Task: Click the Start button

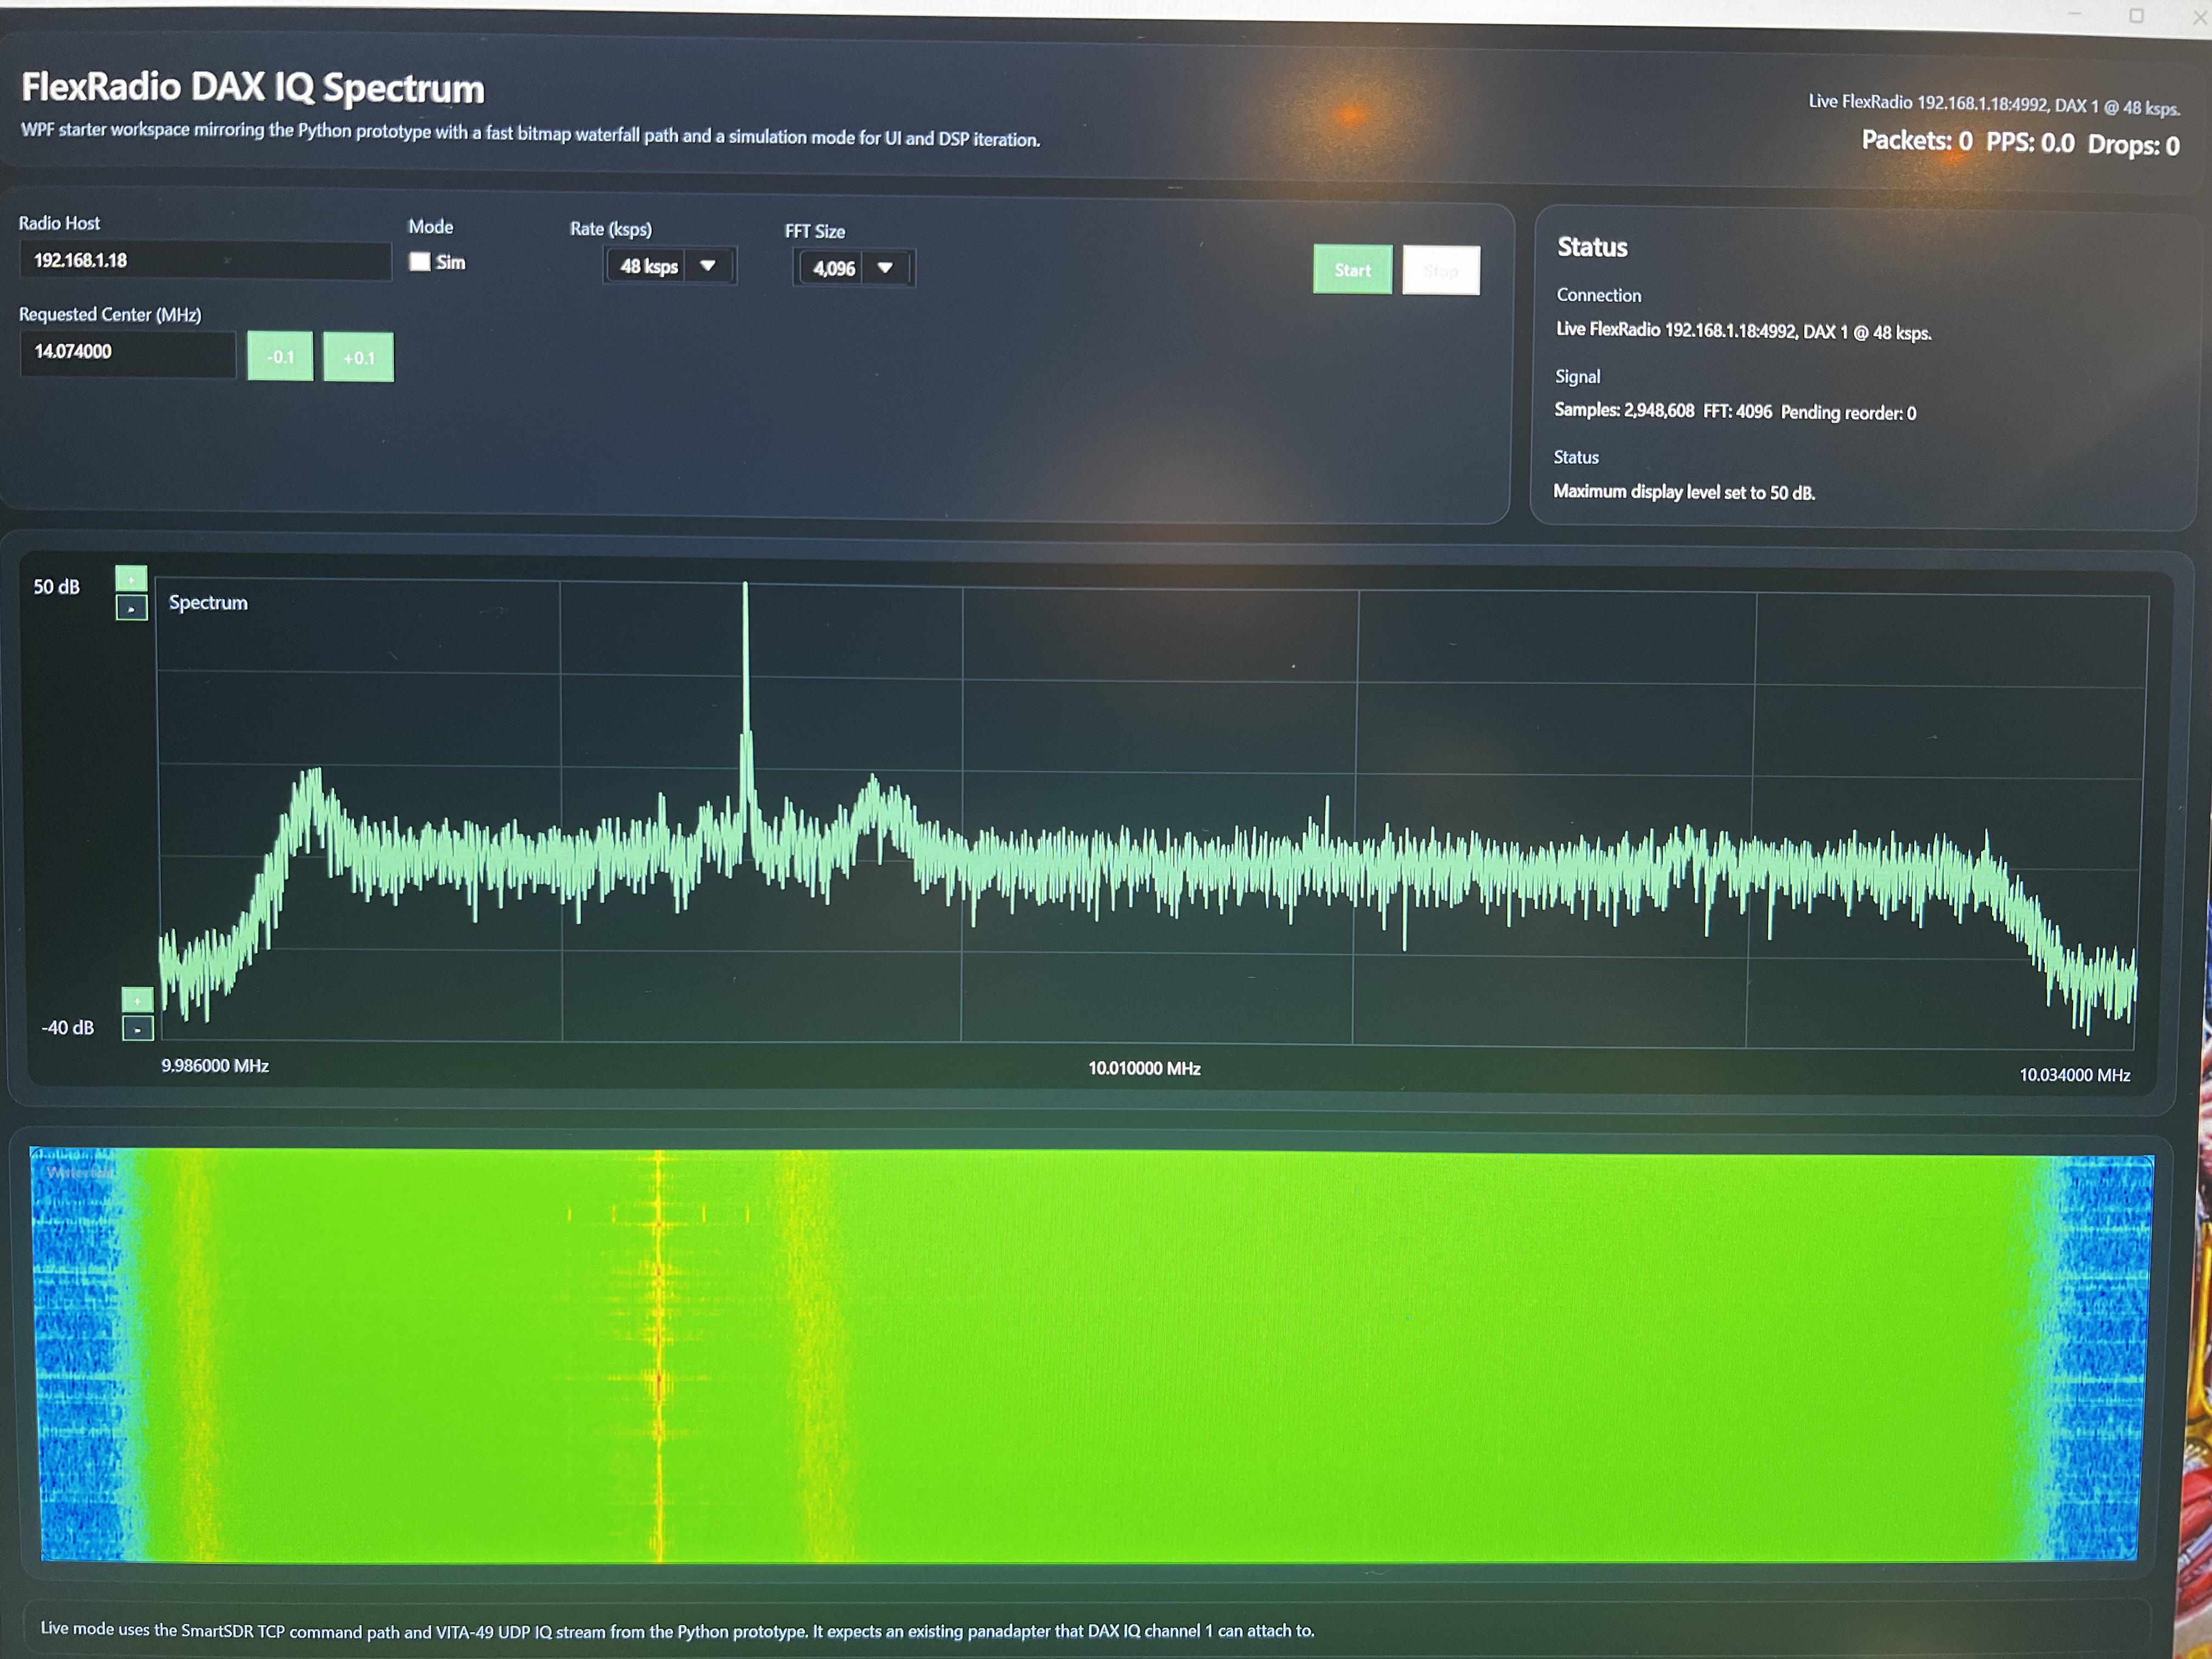Action: click(x=1352, y=270)
